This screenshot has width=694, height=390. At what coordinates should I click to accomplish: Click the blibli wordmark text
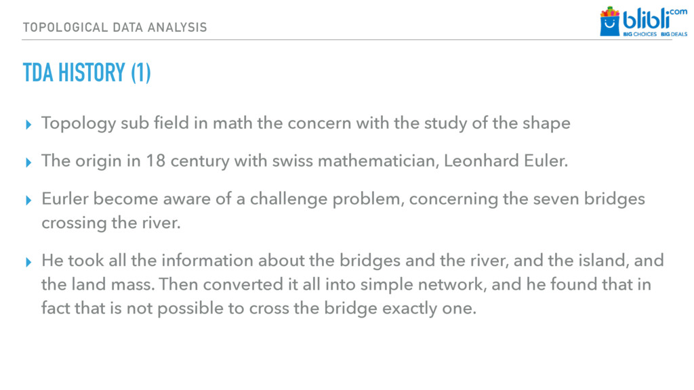[x=645, y=19]
